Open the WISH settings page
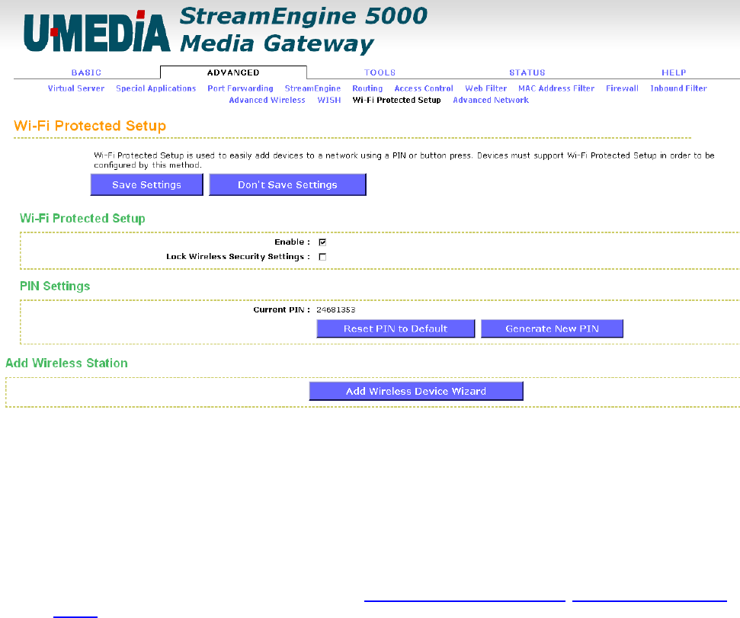This screenshot has width=740, height=618. click(329, 100)
